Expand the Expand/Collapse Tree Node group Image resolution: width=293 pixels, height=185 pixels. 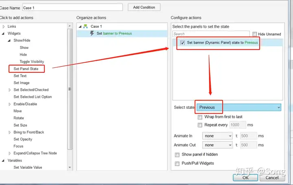pyautogui.click(x=10, y=153)
